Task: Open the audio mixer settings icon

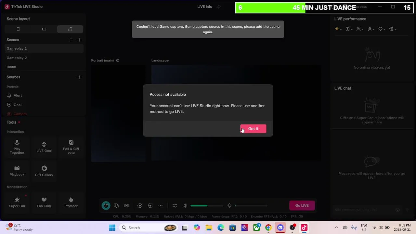Action: tap(175, 206)
